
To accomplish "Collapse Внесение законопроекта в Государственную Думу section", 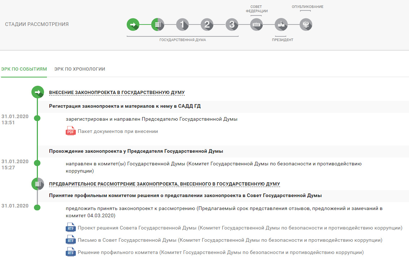I will tap(117, 92).
